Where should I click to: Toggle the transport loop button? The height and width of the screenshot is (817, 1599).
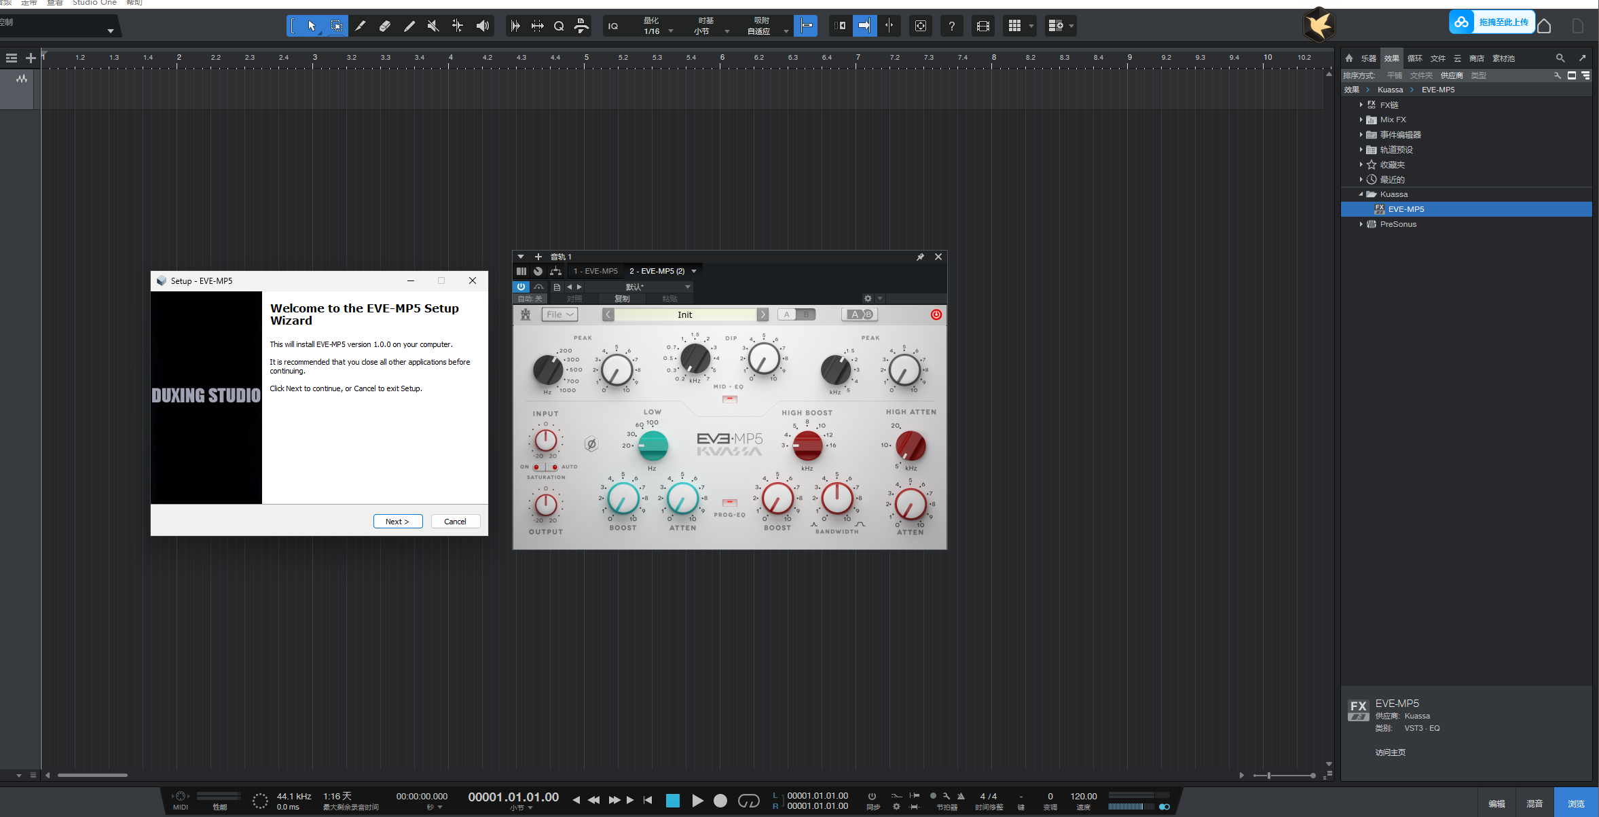[x=748, y=801]
